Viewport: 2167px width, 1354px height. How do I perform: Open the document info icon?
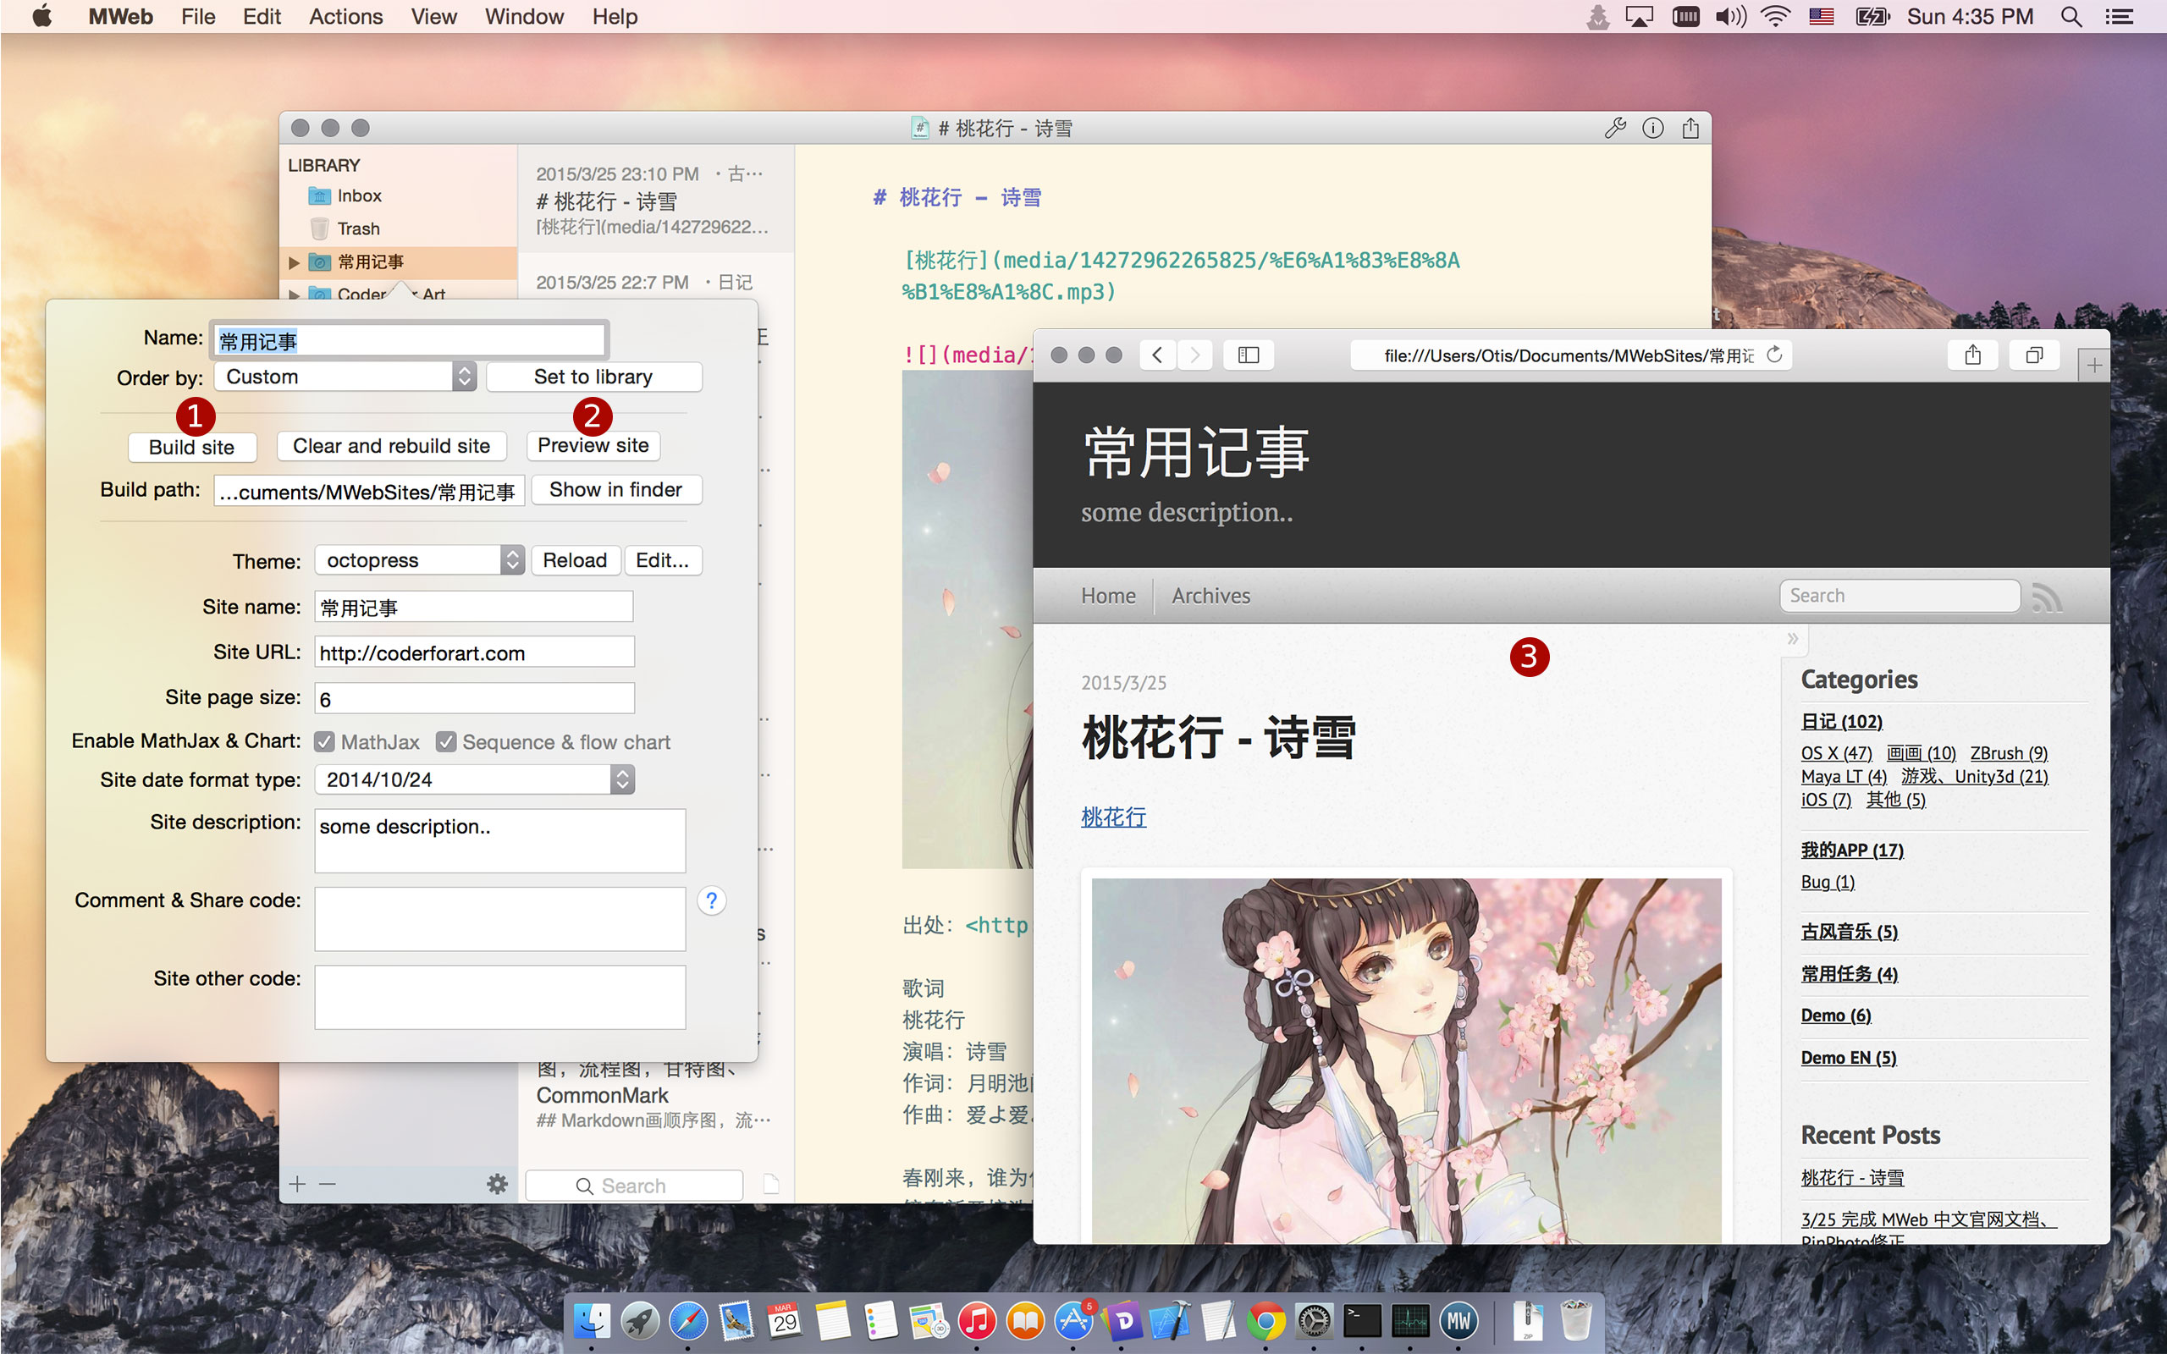pyautogui.click(x=1653, y=128)
